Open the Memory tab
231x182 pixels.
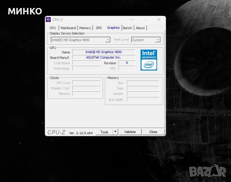pos(85,28)
